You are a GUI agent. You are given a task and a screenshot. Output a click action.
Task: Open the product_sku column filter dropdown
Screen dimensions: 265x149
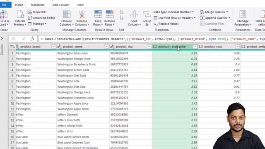[x=149, y=46]
